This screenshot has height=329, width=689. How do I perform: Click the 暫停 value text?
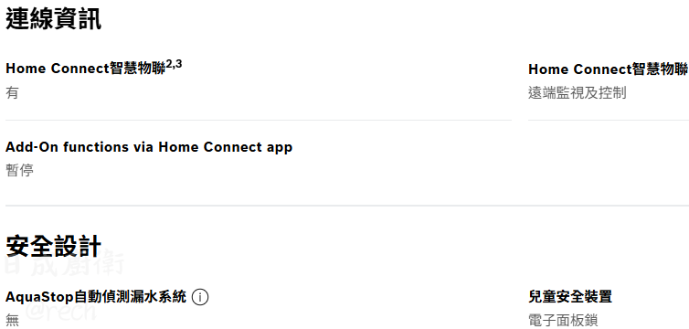[19, 170]
